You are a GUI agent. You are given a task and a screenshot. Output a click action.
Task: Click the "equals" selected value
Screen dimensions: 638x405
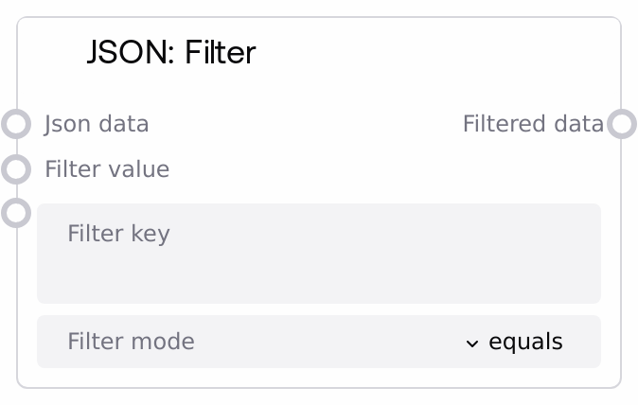coord(525,342)
